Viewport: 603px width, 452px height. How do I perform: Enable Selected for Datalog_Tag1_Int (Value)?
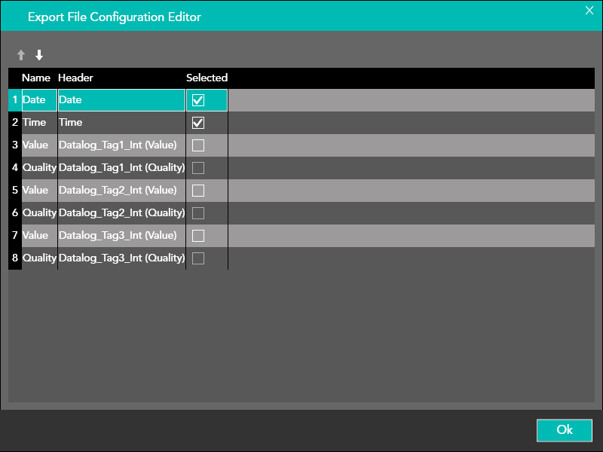[x=198, y=145]
